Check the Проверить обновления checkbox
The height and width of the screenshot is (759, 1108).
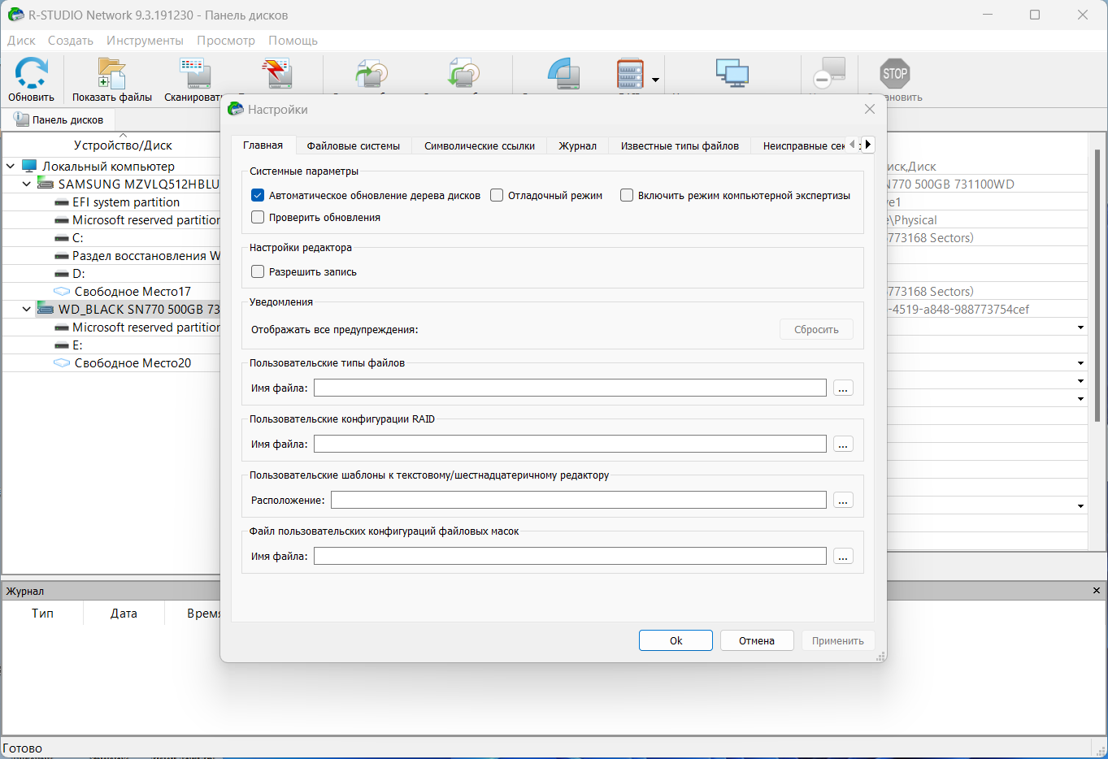pos(258,217)
